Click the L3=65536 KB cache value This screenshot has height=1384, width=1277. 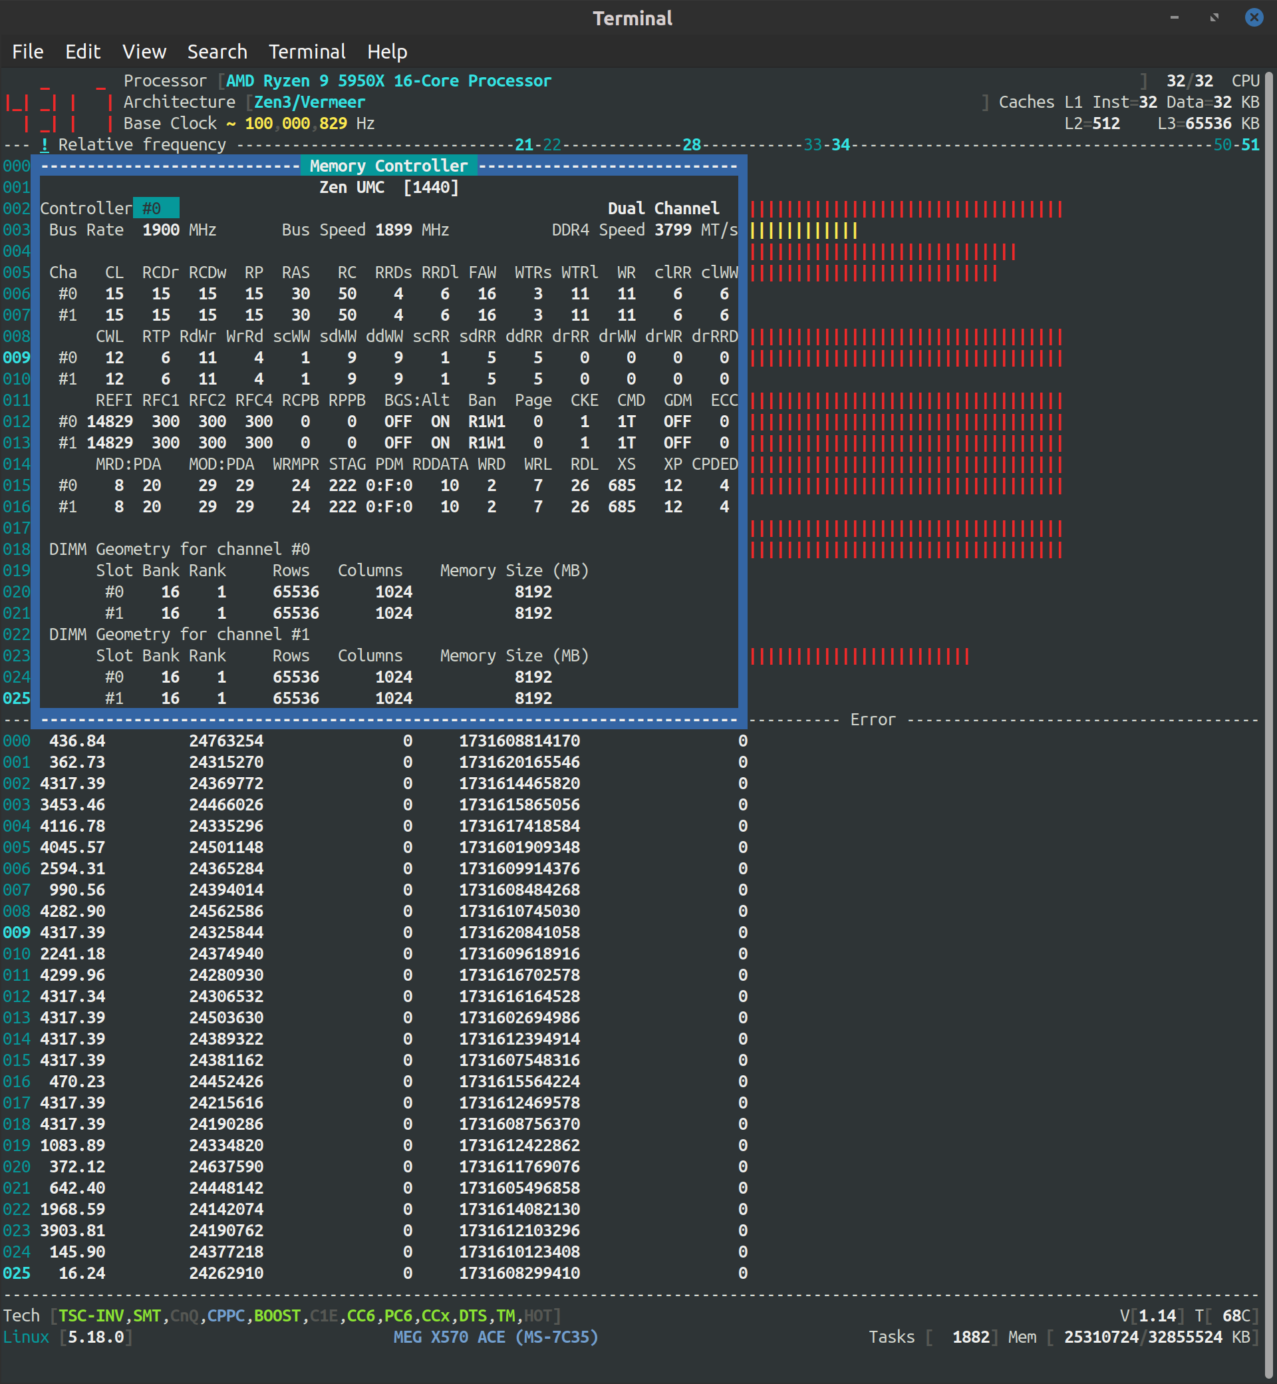1208,124
